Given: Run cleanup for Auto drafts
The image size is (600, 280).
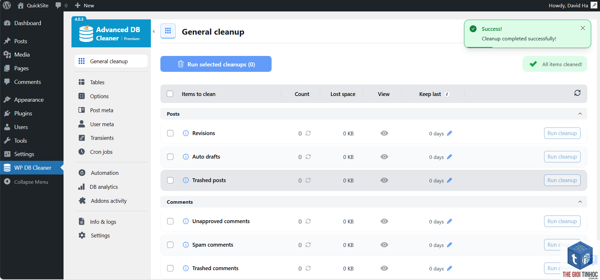Looking at the screenshot, I should pos(562,157).
